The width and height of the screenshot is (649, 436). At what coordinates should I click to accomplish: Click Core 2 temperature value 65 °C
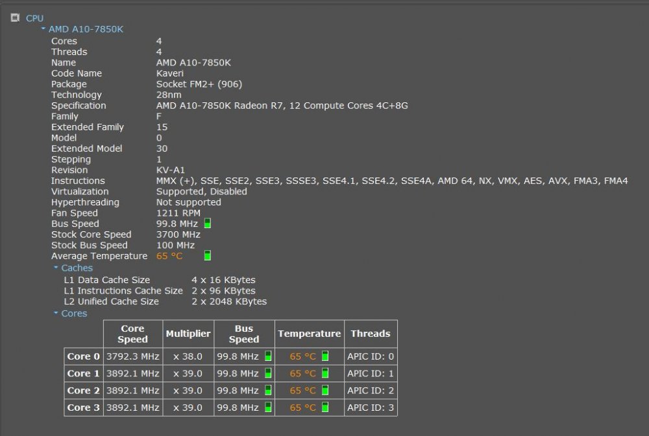coord(302,390)
